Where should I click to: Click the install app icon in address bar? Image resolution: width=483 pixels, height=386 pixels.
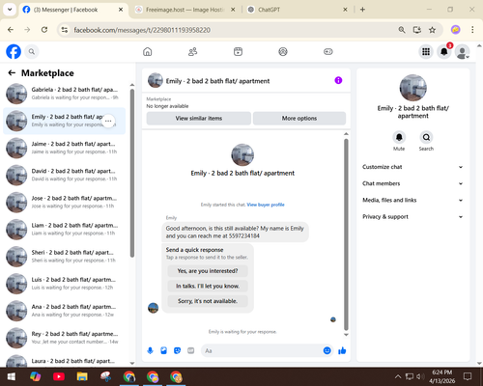[x=417, y=30]
